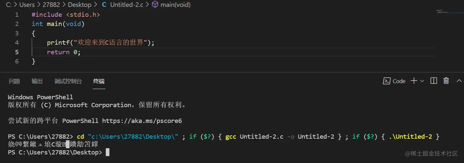
Task: Click the Desktop breadcrumb folder
Action: (x=79, y=5)
